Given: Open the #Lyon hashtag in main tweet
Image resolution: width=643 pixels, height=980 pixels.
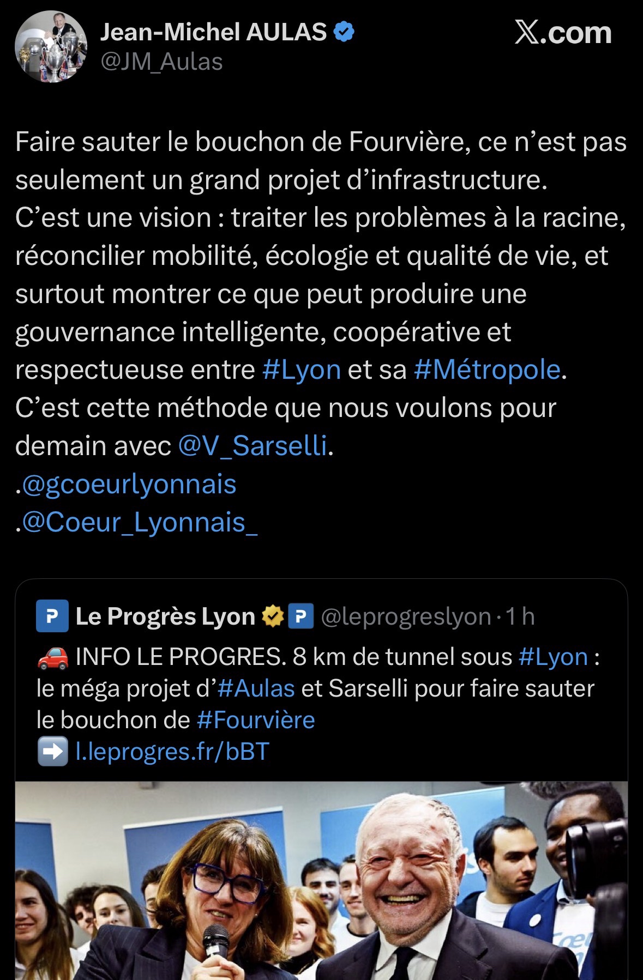Looking at the screenshot, I should click(302, 370).
